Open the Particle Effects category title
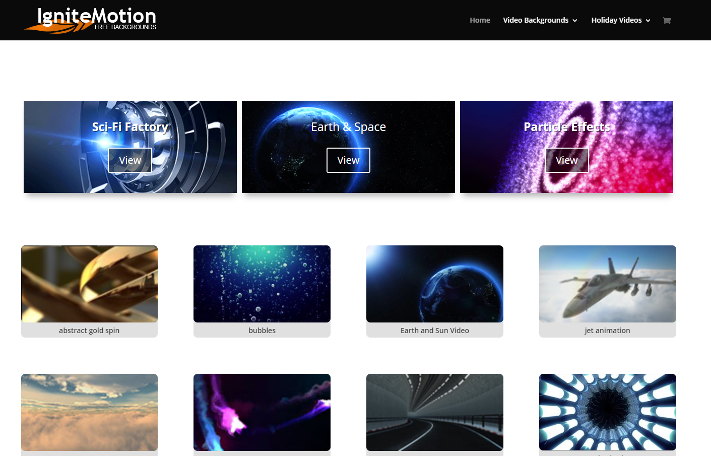This screenshot has height=456, width=711. pos(566,127)
